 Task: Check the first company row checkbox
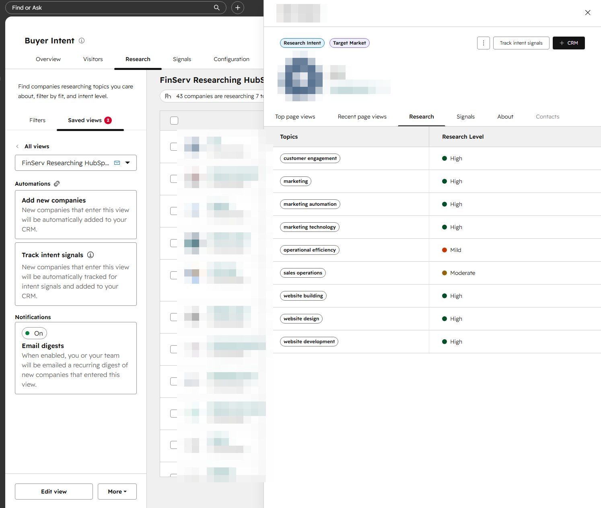(x=174, y=147)
